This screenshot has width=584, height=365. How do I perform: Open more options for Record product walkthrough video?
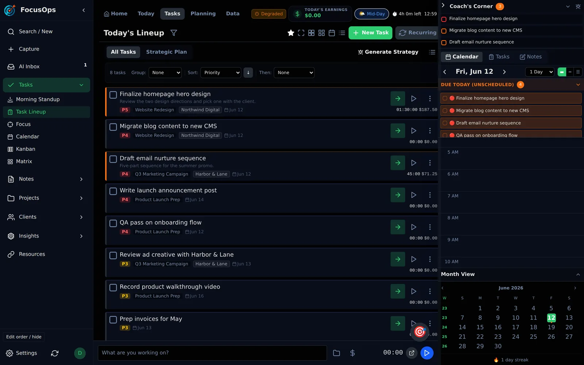point(430,291)
